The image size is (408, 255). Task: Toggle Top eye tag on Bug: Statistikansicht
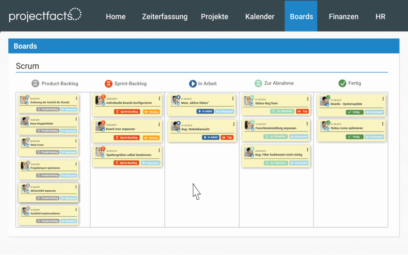227,137
